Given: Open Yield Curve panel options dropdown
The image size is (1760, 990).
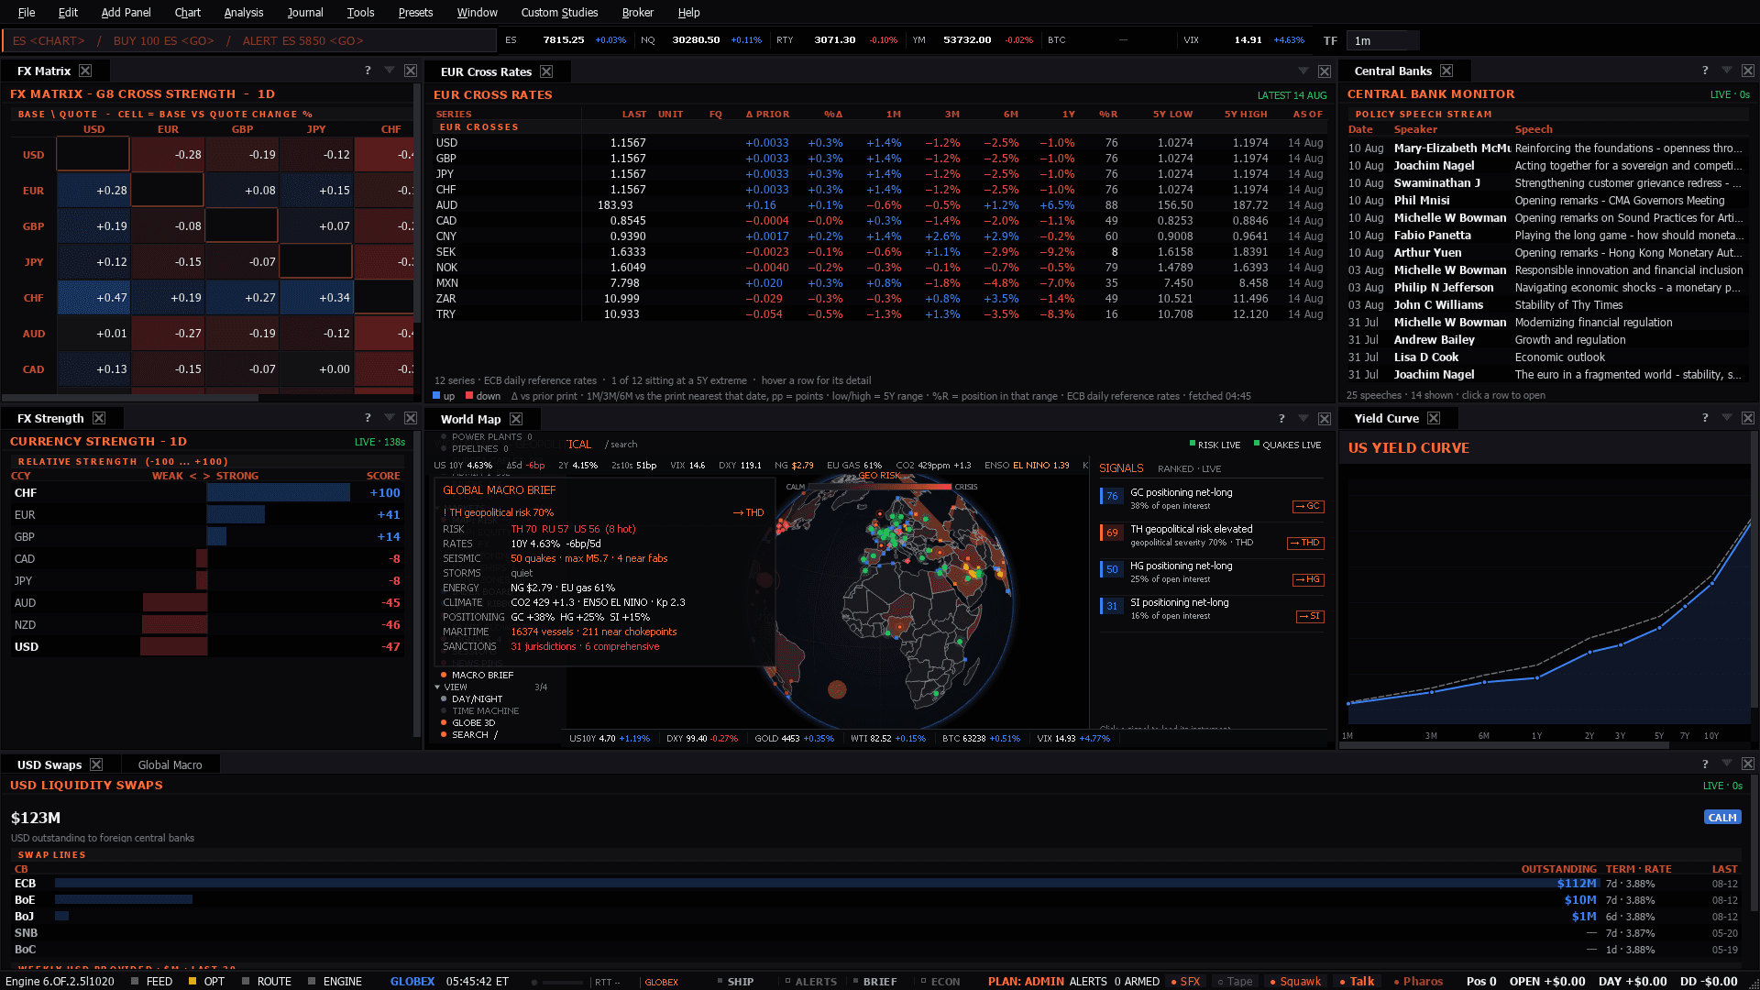Looking at the screenshot, I should [1727, 418].
